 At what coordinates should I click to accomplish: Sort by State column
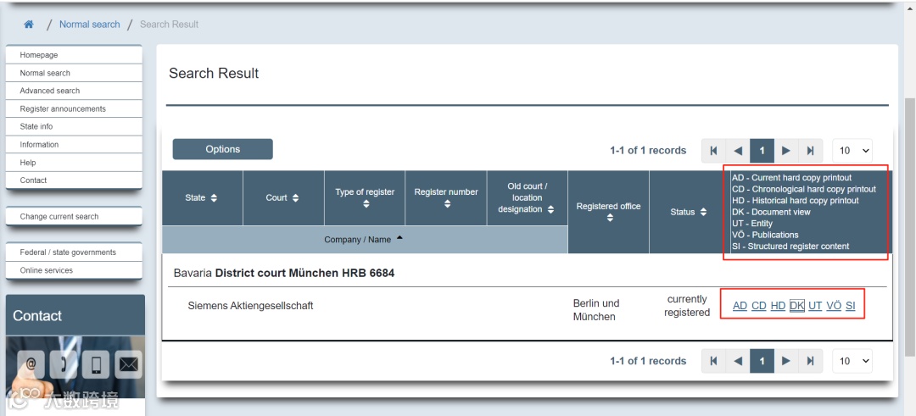pyautogui.click(x=202, y=197)
